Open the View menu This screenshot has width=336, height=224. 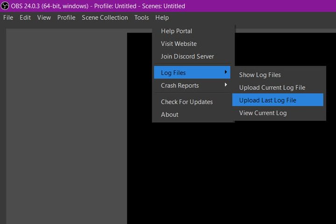[44, 18]
